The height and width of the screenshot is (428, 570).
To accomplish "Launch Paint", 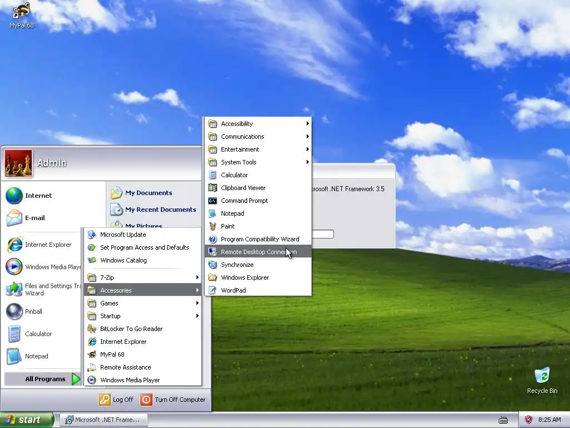I will 258,226.
